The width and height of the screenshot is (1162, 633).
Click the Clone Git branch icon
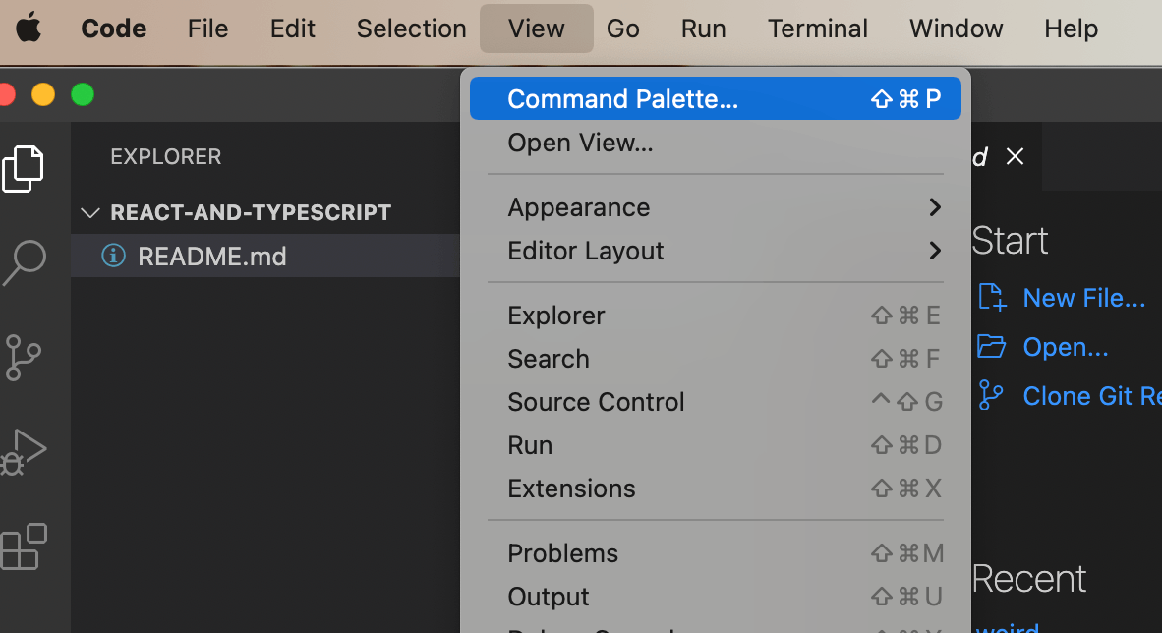click(x=990, y=395)
